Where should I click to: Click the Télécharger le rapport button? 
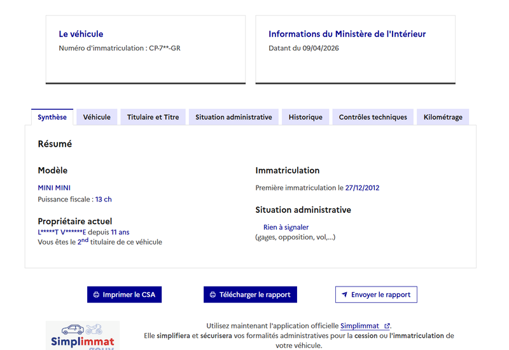click(x=250, y=295)
